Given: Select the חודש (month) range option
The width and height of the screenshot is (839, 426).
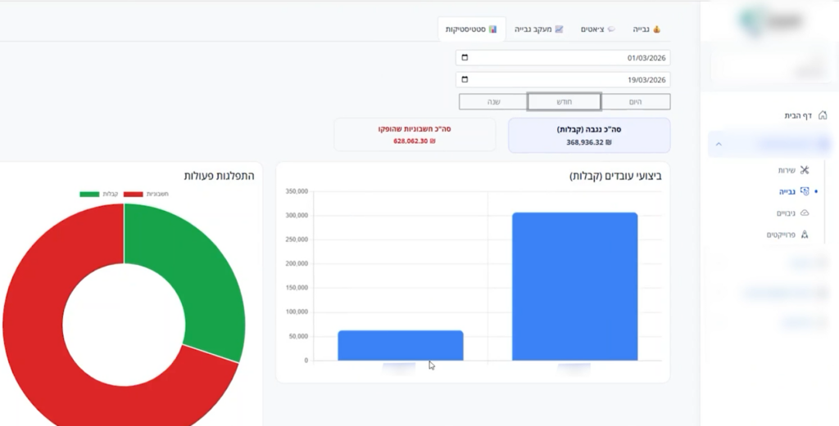Looking at the screenshot, I should [x=564, y=101].
